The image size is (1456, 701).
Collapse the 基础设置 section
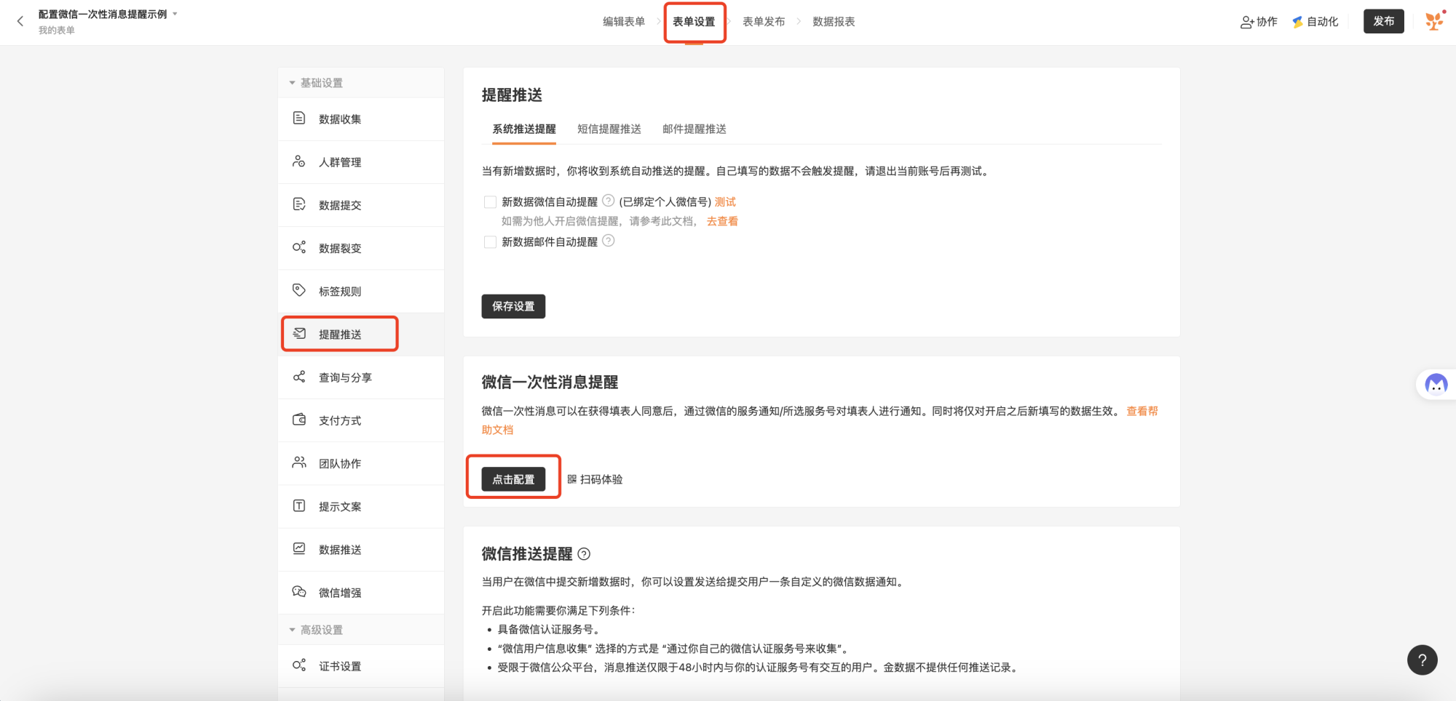point(292,83)
